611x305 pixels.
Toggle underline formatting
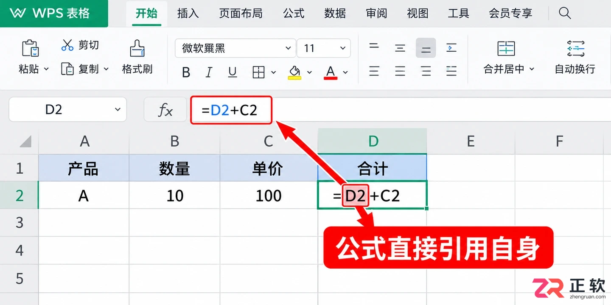(x=232, y=72)
